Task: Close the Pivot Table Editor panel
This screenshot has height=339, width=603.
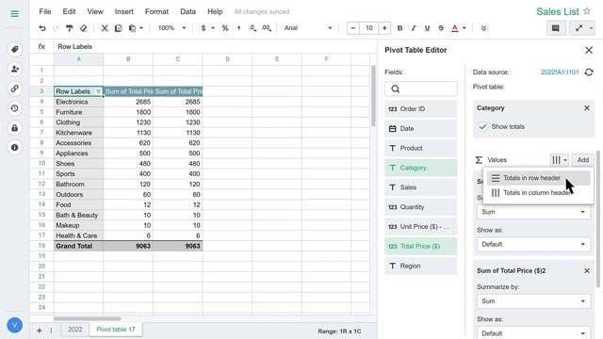Action: 589,50
